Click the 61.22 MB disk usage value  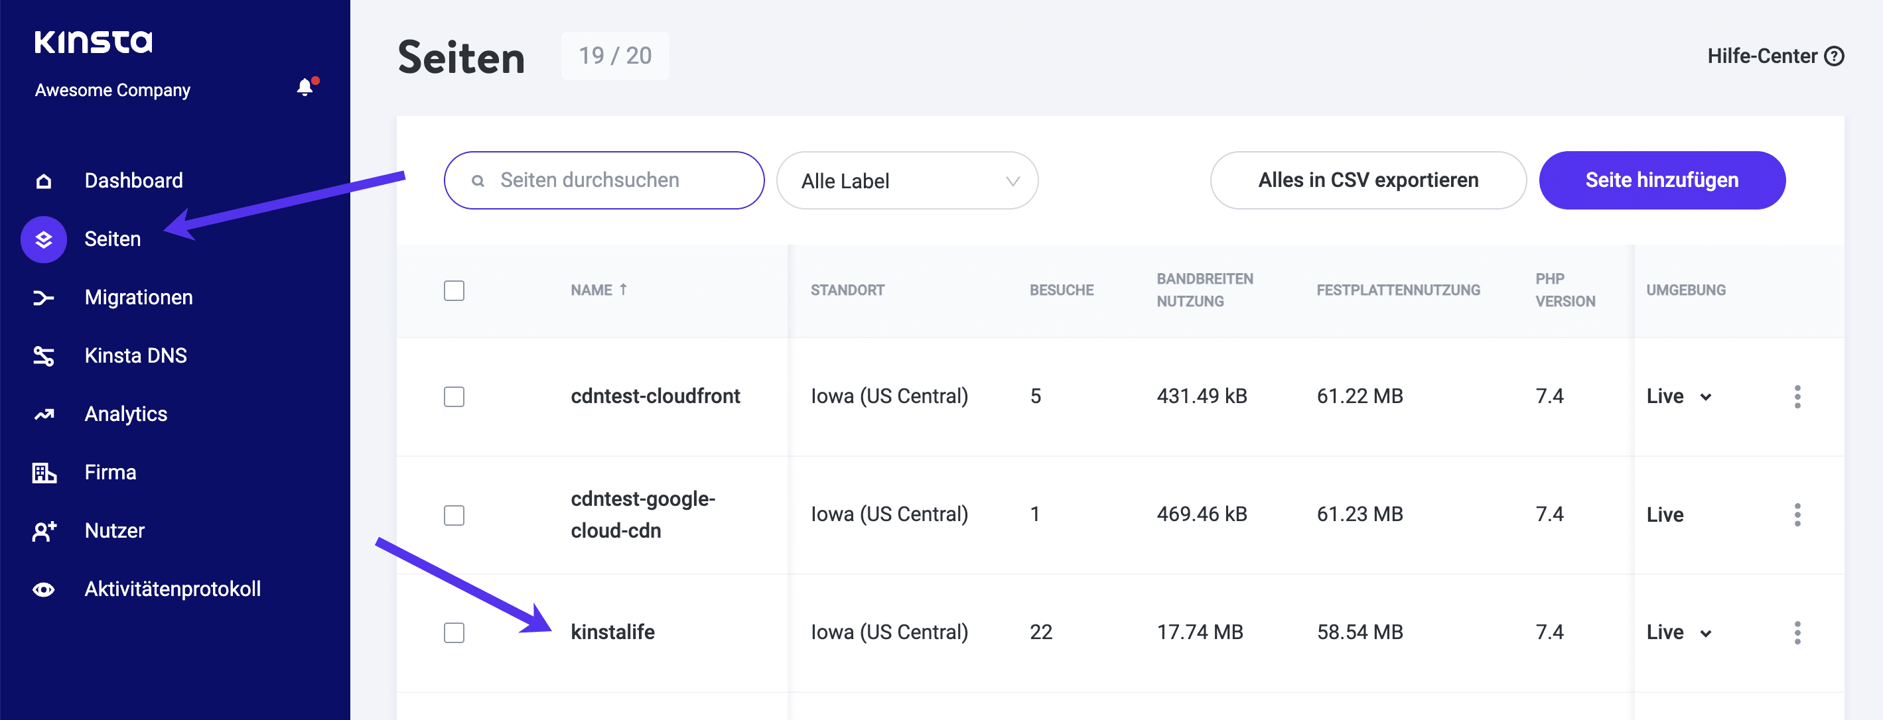pyautogui.click(x=1360, y=396)
